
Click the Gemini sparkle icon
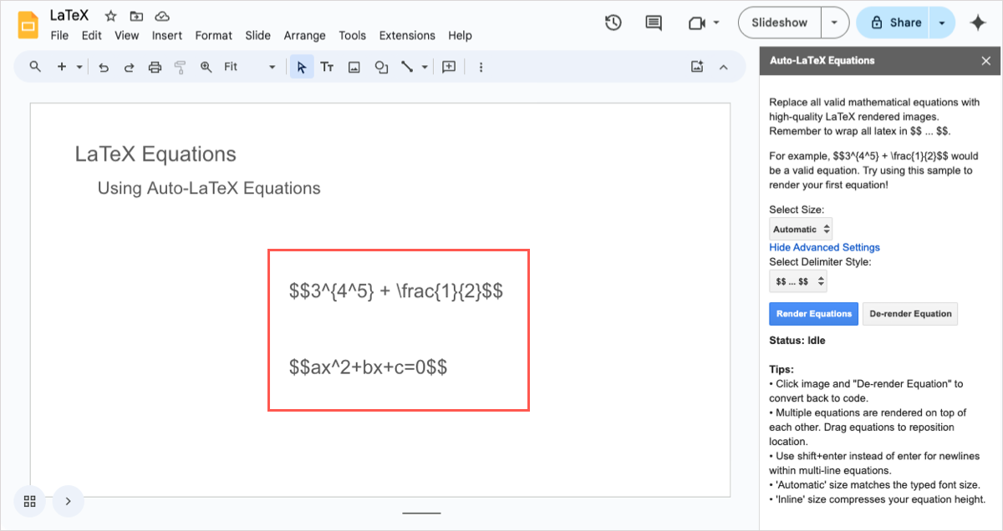(x=978, y=23)
